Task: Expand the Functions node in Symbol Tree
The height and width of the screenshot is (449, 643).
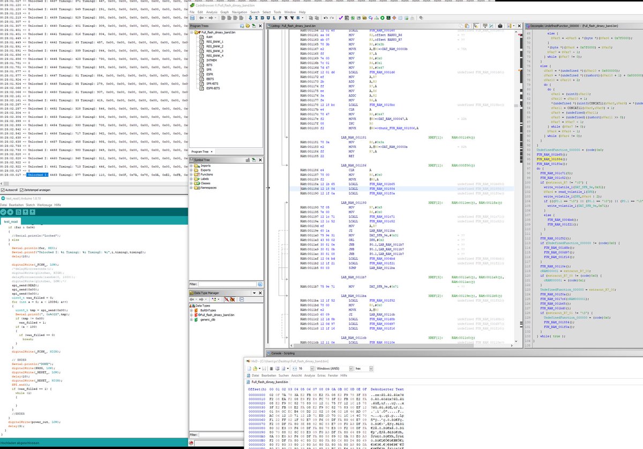Action: tap(191, 175)
